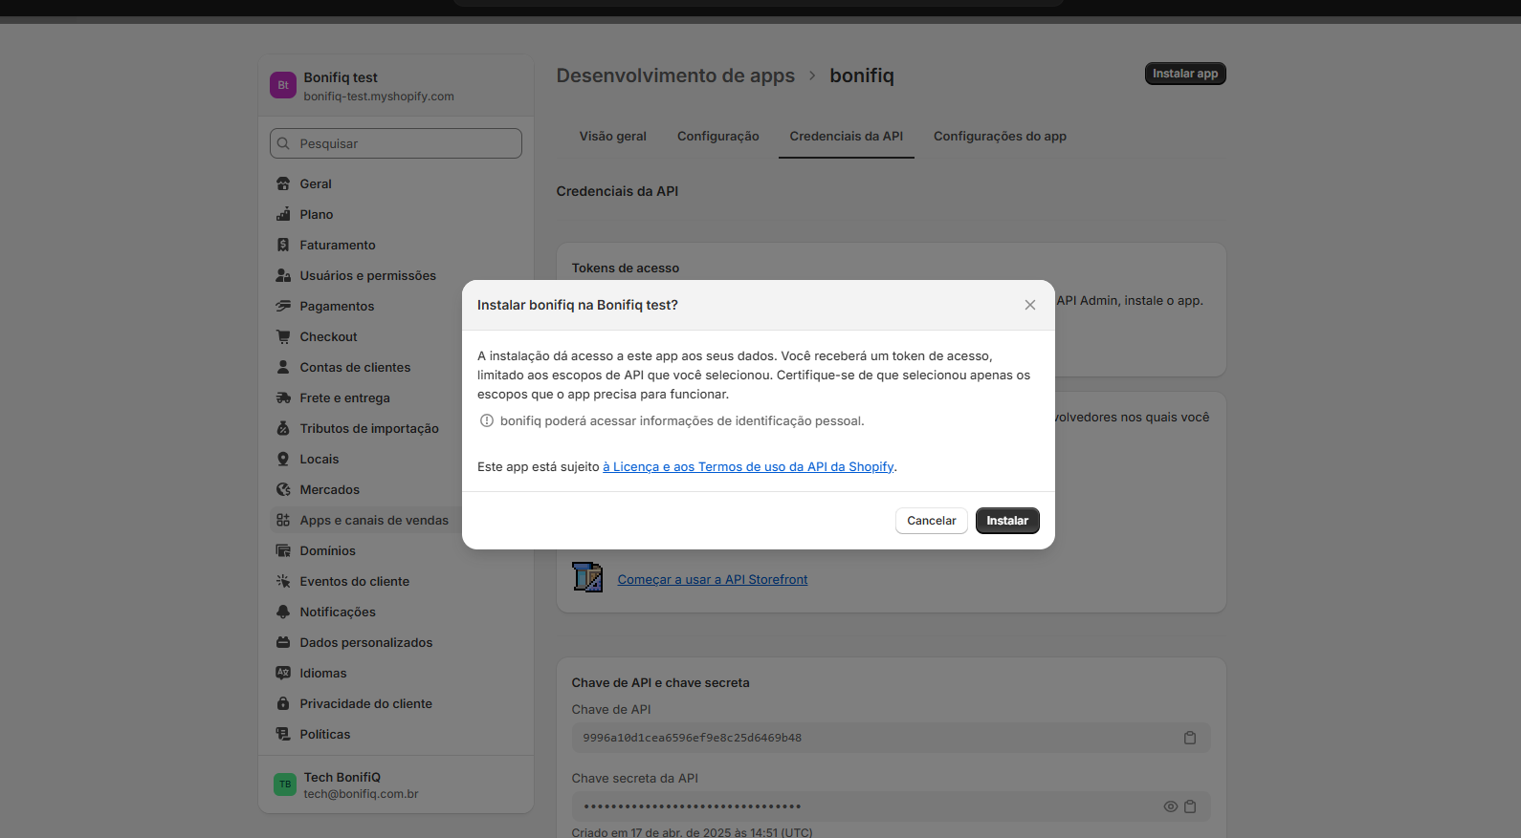This screenshot has width=1521, height=838.
Task: Click the bonifiq-test.myshopify.com store address
Action: 379,97
